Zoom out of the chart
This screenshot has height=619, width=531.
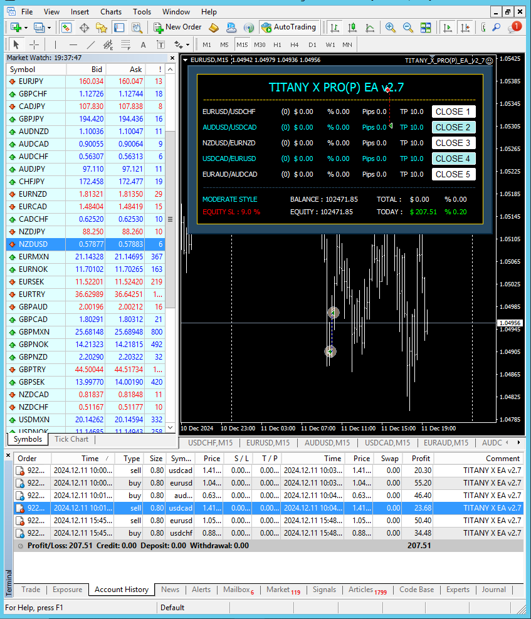click(408, 28)
